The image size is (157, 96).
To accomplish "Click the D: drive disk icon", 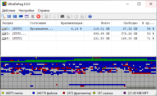I will click(x=4, y=34).
